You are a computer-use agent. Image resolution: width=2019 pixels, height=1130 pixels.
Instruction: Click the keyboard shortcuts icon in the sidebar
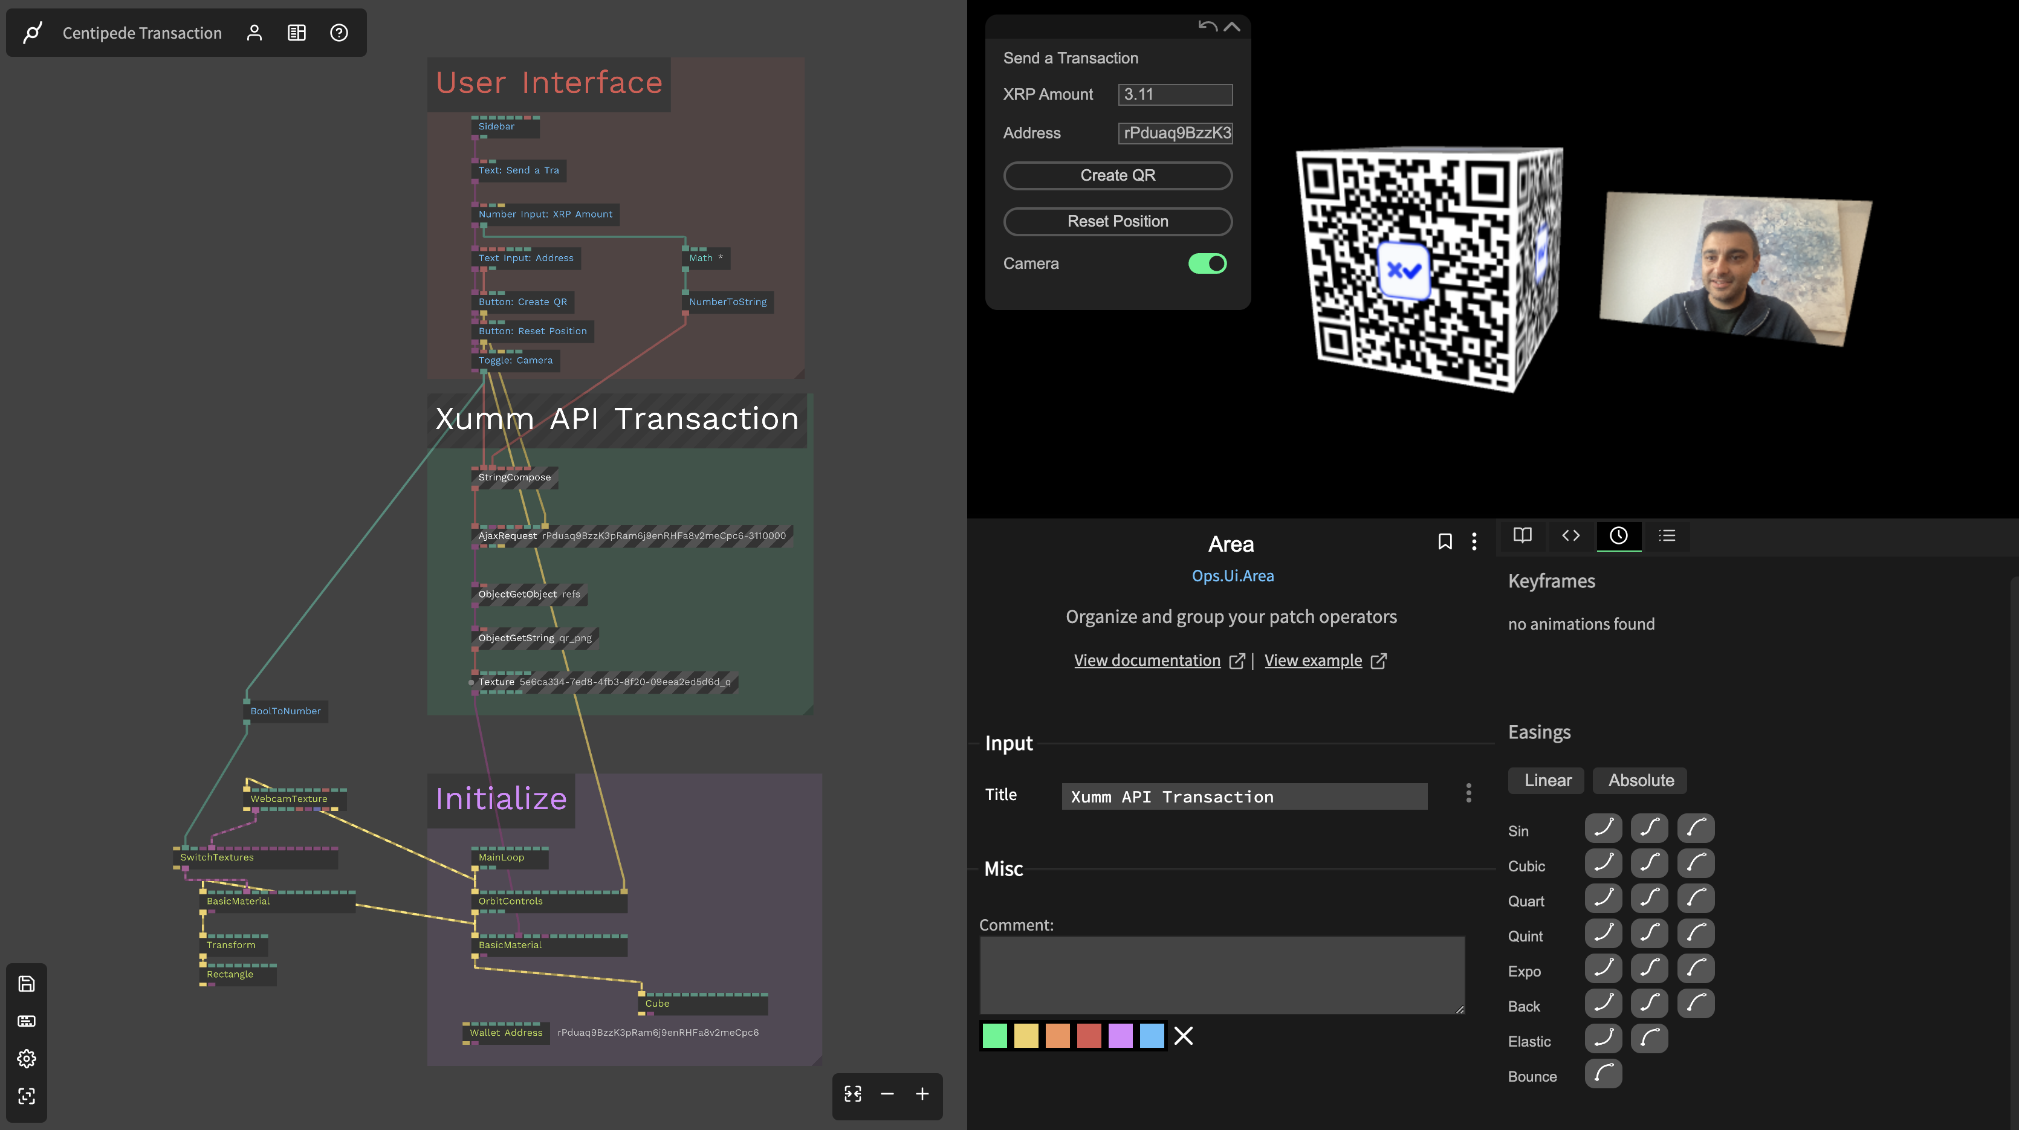(27, 1021)
